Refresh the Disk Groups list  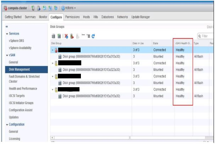[93, 36]
